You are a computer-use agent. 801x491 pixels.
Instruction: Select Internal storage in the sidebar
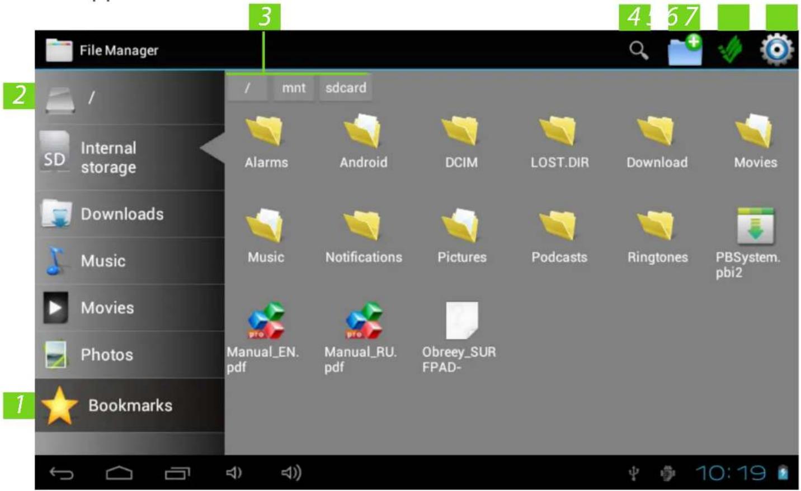(x=130, y=158)
